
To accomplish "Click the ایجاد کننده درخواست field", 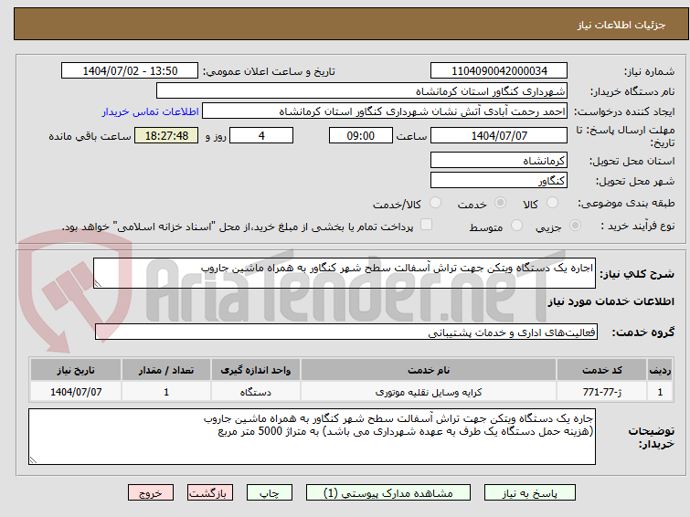I will point(385,111).
